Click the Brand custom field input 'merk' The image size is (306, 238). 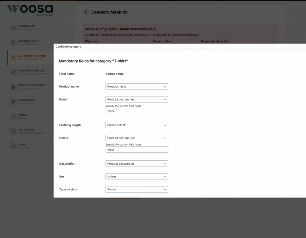click(137, 111)
